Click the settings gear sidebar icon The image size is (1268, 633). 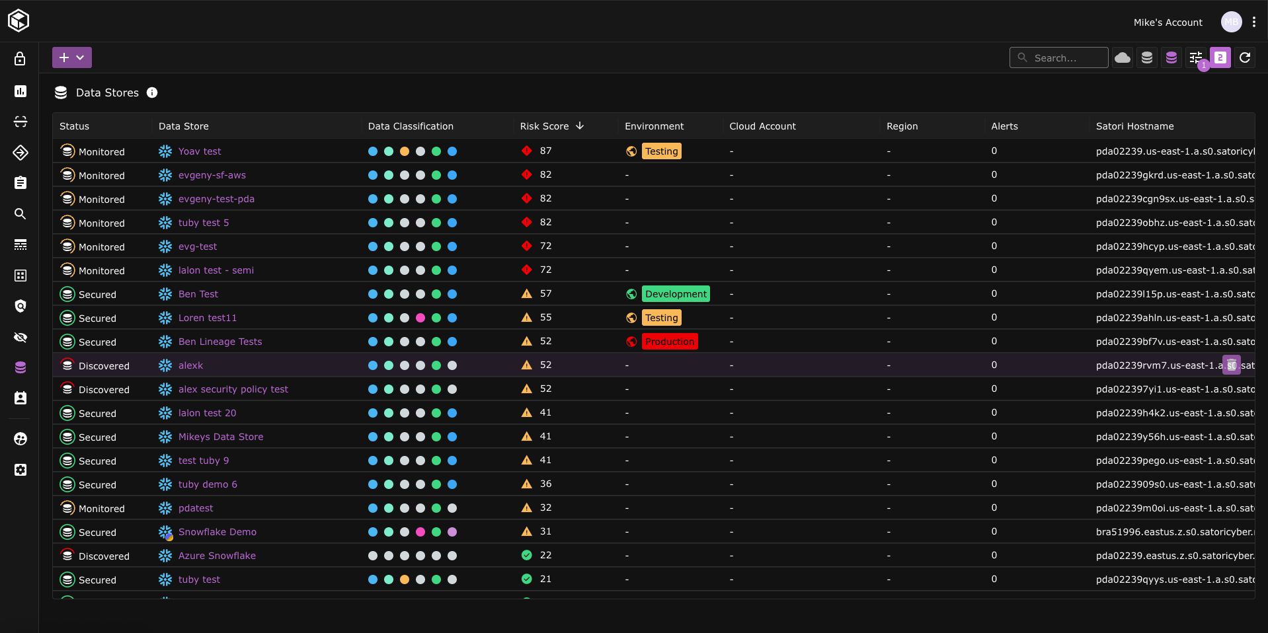point(20,470)
